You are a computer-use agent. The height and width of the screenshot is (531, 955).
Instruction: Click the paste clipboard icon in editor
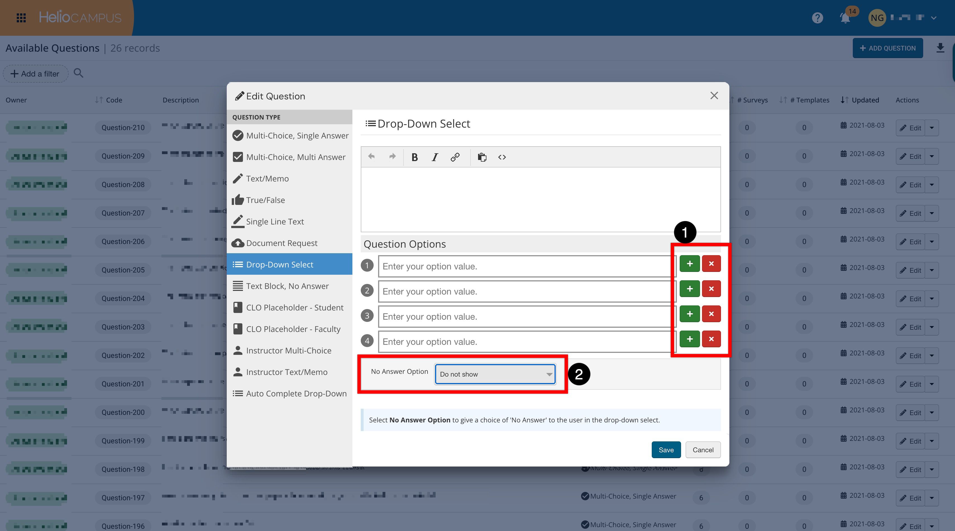[482, 157]
